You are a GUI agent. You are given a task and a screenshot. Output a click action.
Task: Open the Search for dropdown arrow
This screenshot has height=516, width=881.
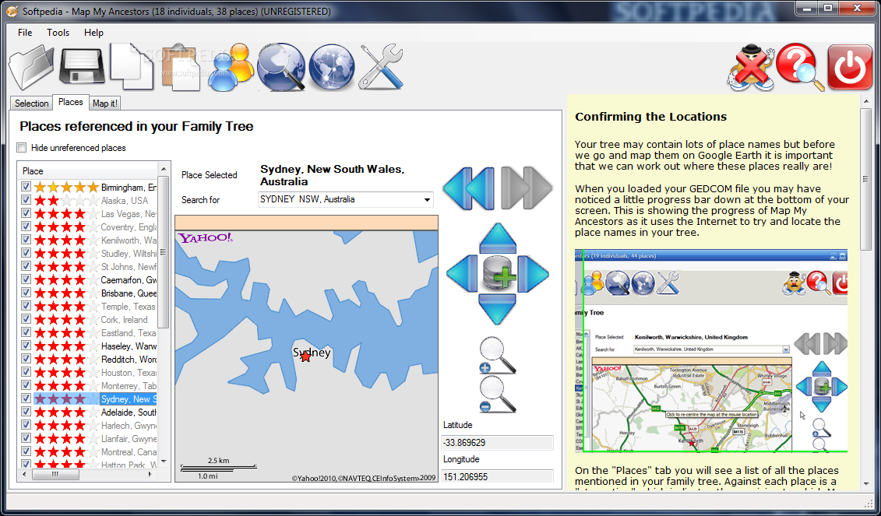coord(427,199)
